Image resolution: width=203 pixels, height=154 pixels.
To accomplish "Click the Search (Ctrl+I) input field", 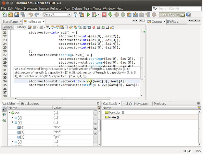I will (177, 8).
